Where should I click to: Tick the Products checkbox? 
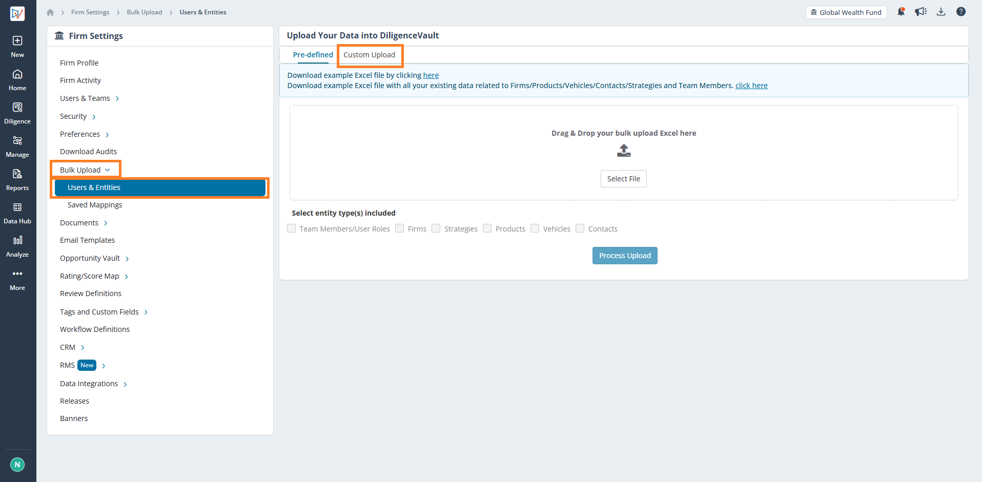(x=487, y=228)
